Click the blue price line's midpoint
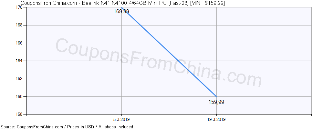 (x=169, y=52)
